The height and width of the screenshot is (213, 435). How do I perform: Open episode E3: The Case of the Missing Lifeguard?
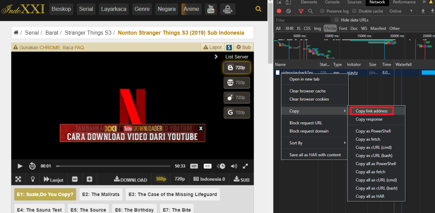tap(173, 194)
